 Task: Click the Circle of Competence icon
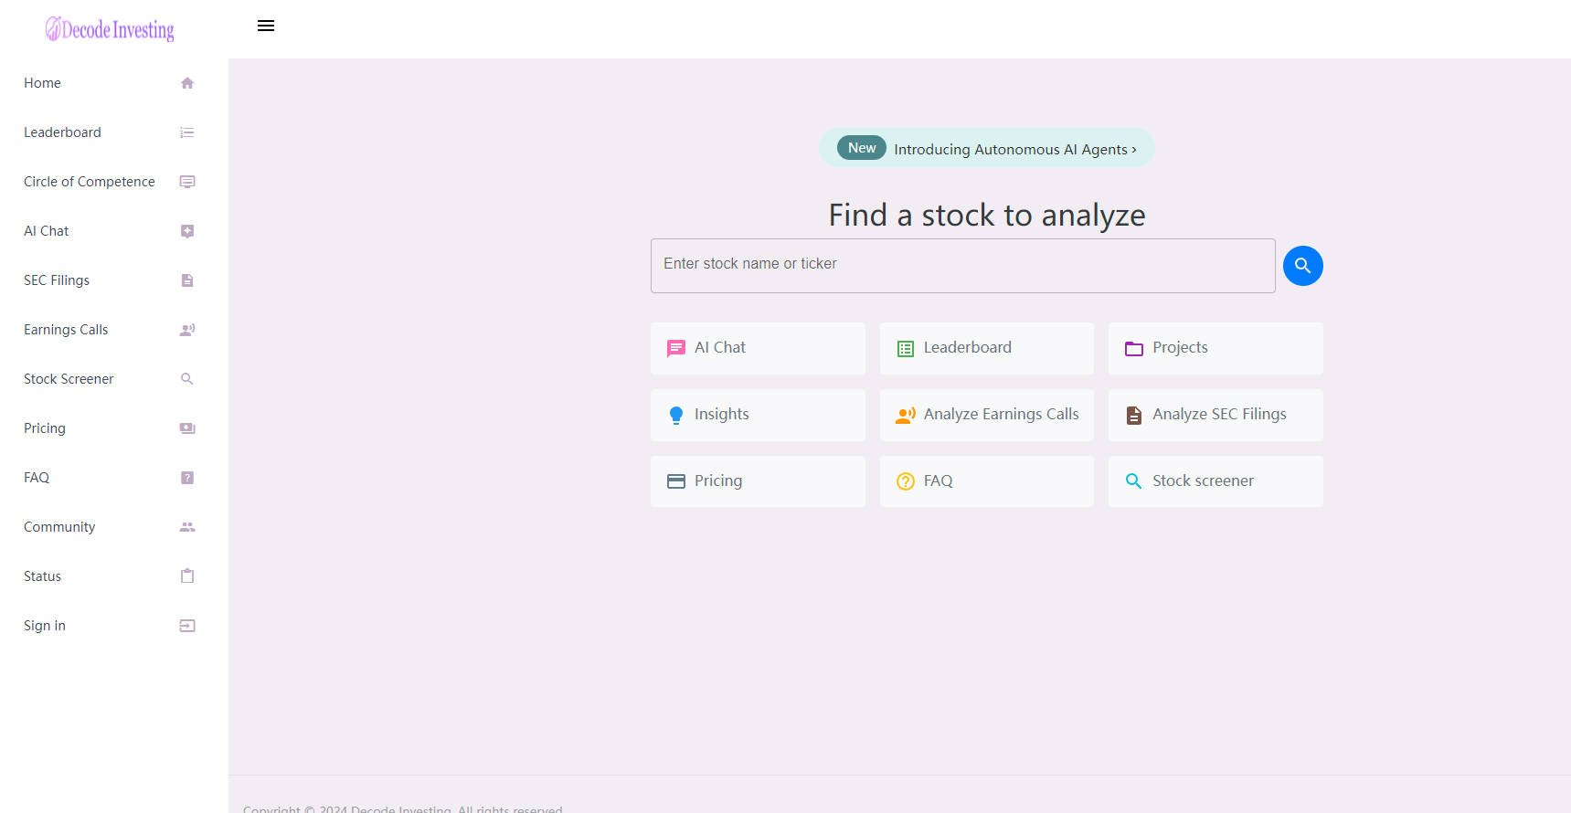(x=187, y=182)
